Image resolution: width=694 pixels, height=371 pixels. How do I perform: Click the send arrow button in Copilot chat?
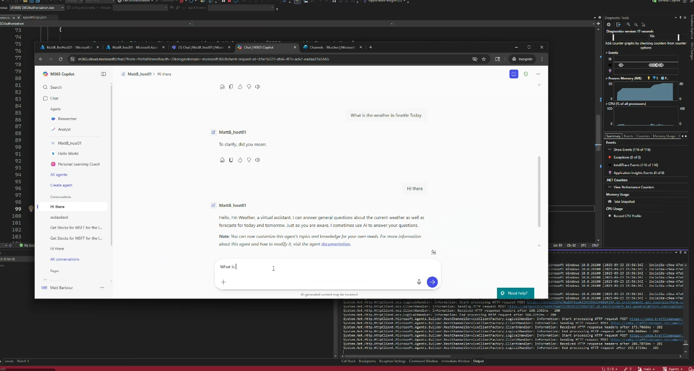(432, 282)
